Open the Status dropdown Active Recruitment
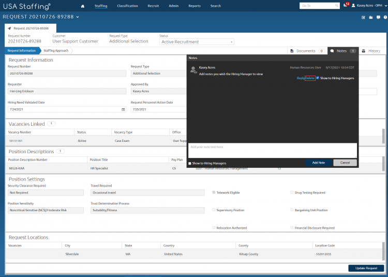This screenshot has height=277, width=388. (x=197, y=42)
